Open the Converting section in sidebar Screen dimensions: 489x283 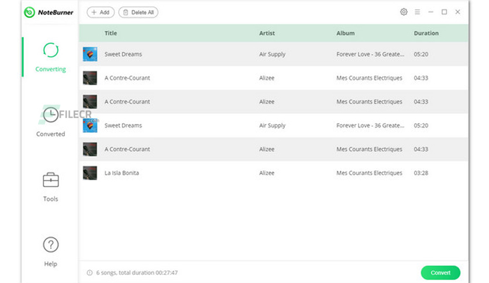coord(50,57)
